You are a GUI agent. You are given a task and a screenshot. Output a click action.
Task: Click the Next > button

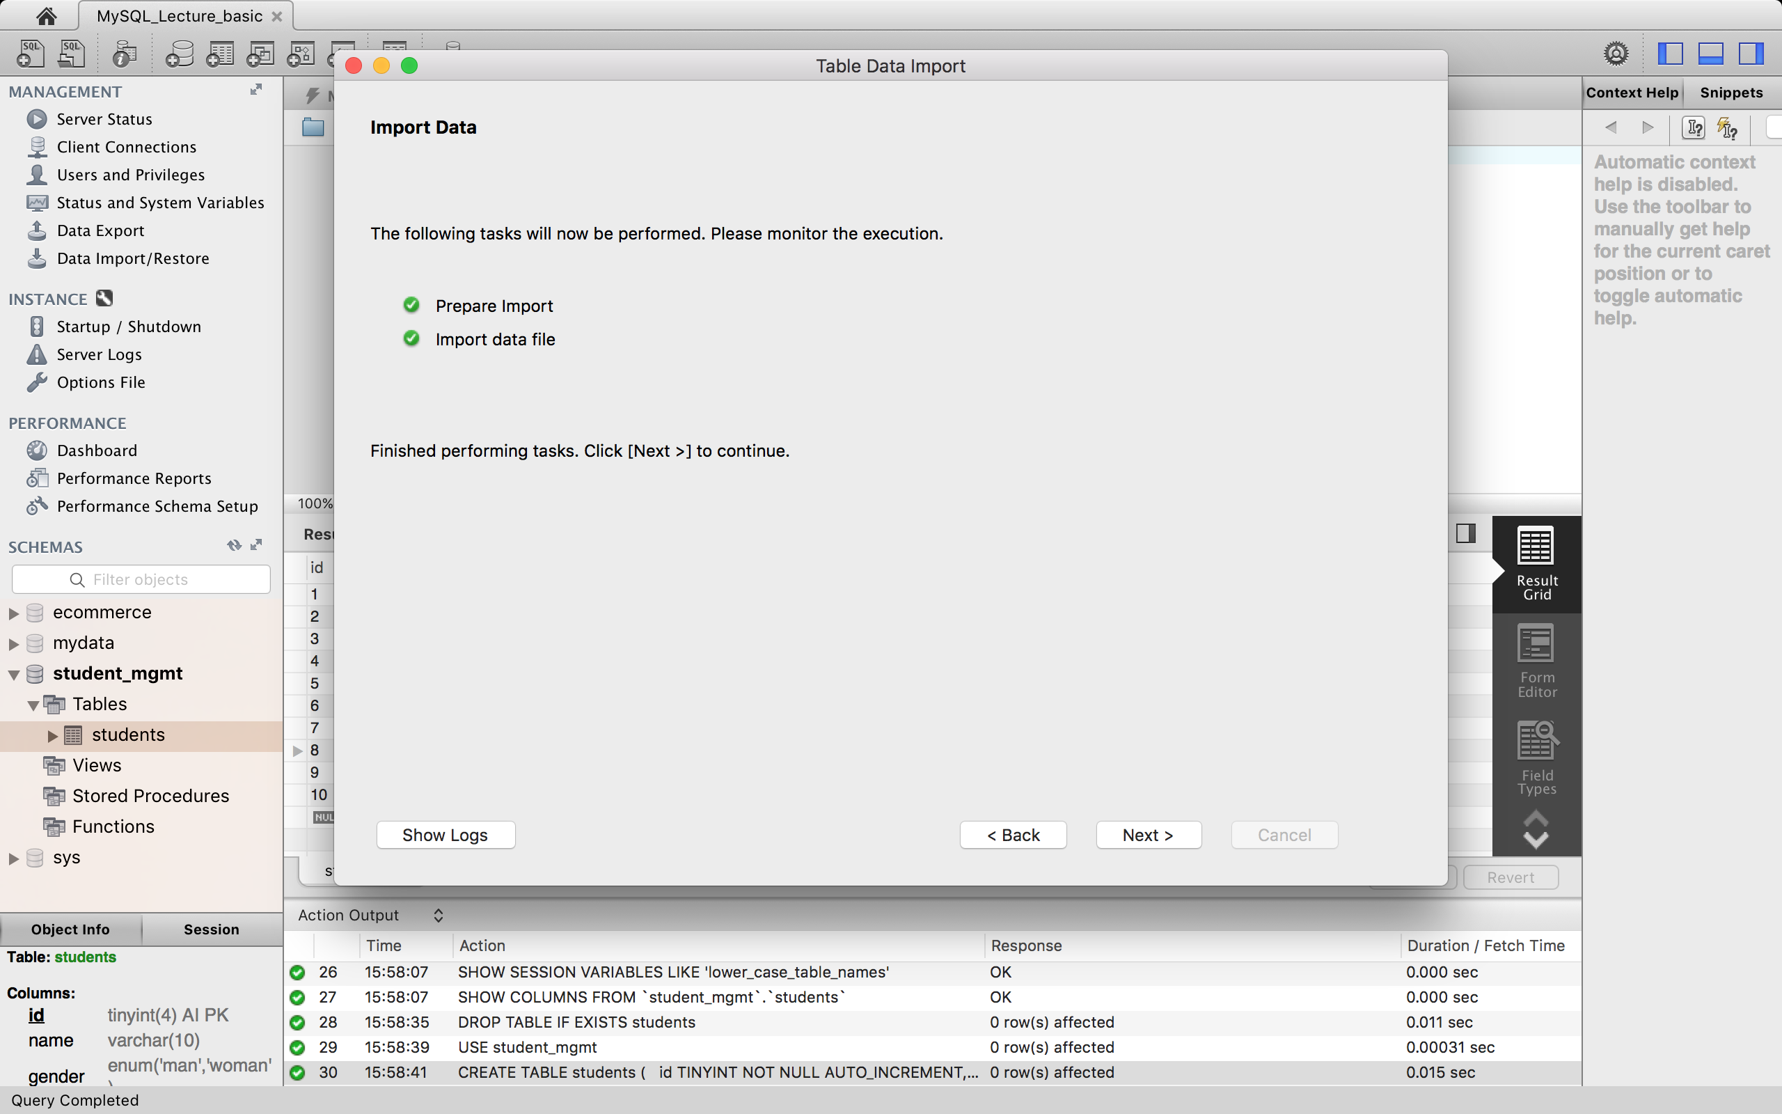click(x=1148, y=835)
